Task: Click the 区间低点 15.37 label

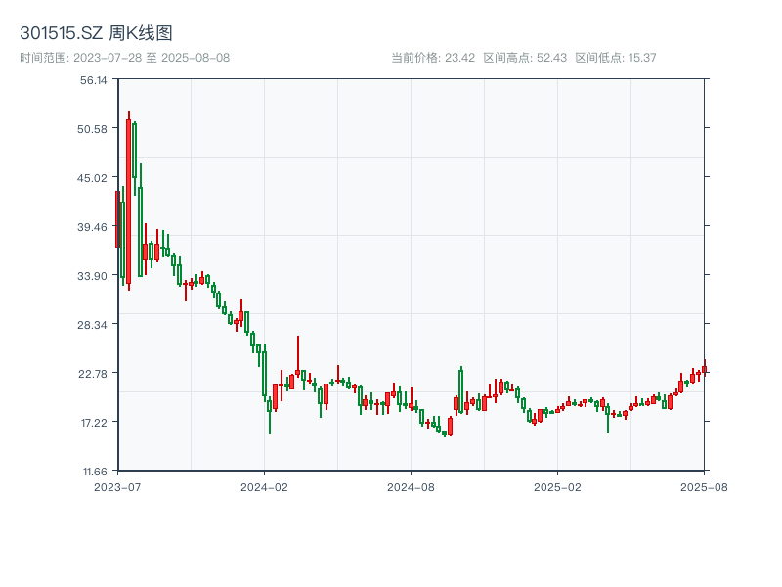Action: [616, 58]
